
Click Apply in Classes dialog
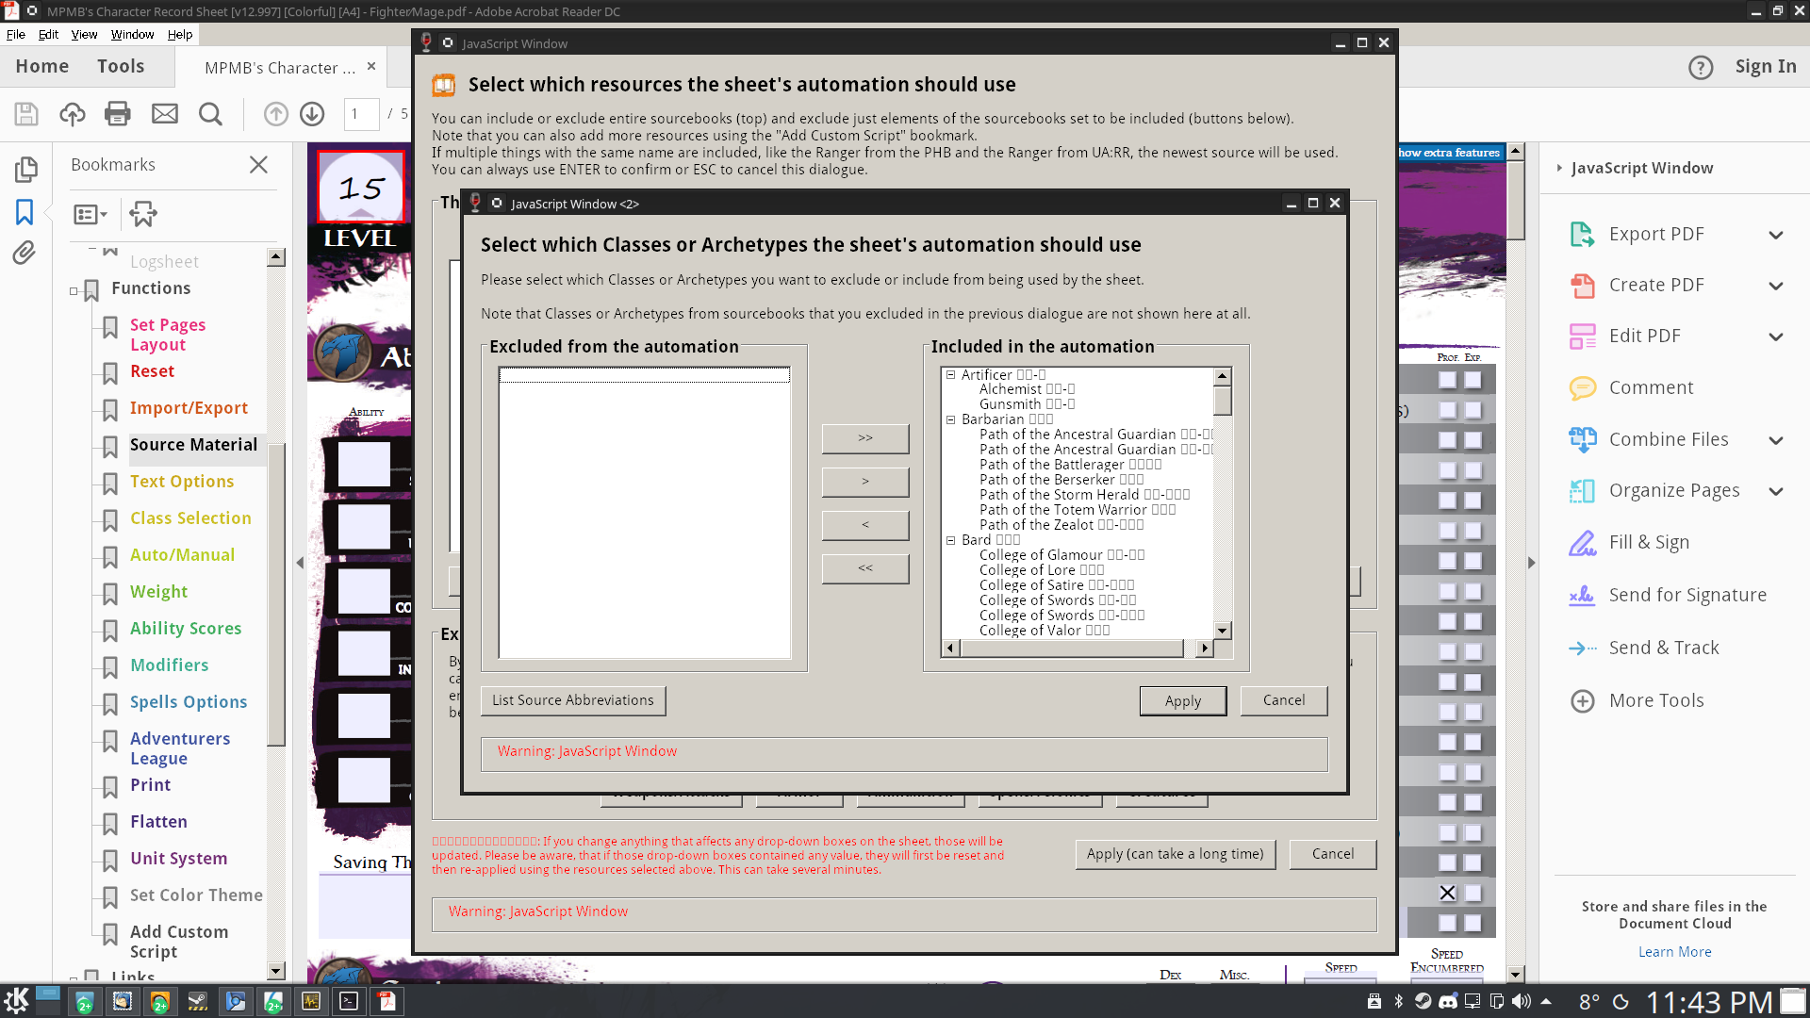pos(1182,700)
